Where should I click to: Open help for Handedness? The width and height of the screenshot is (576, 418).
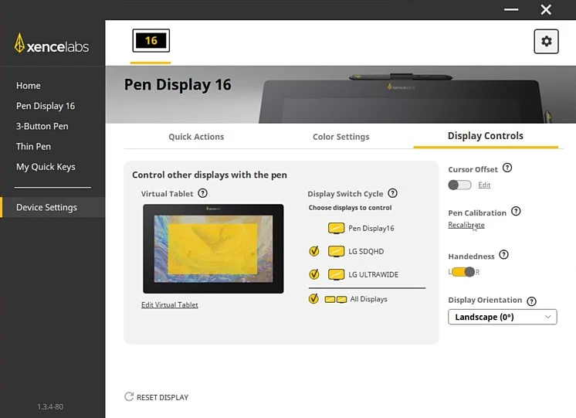pyautogui.click(x=504, y=255)
